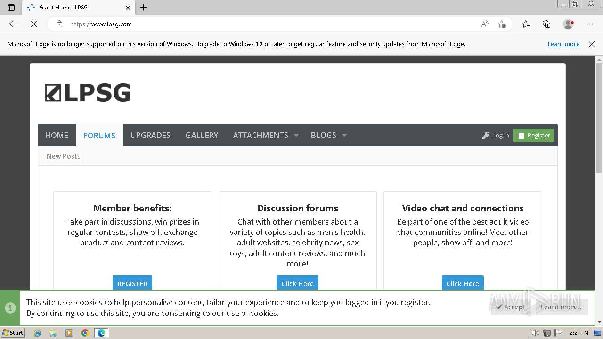
Task: Click the LPSG logo
Action: coord(88,93)
